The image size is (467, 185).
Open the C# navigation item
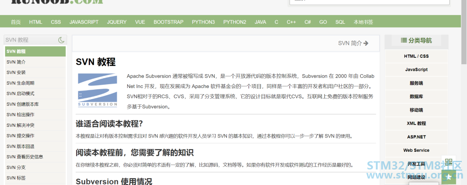pyautogui.click(x=308, y=22)
